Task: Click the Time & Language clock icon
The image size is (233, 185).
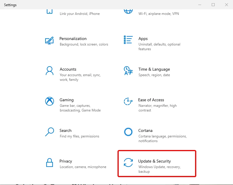Action: point(128,71)
